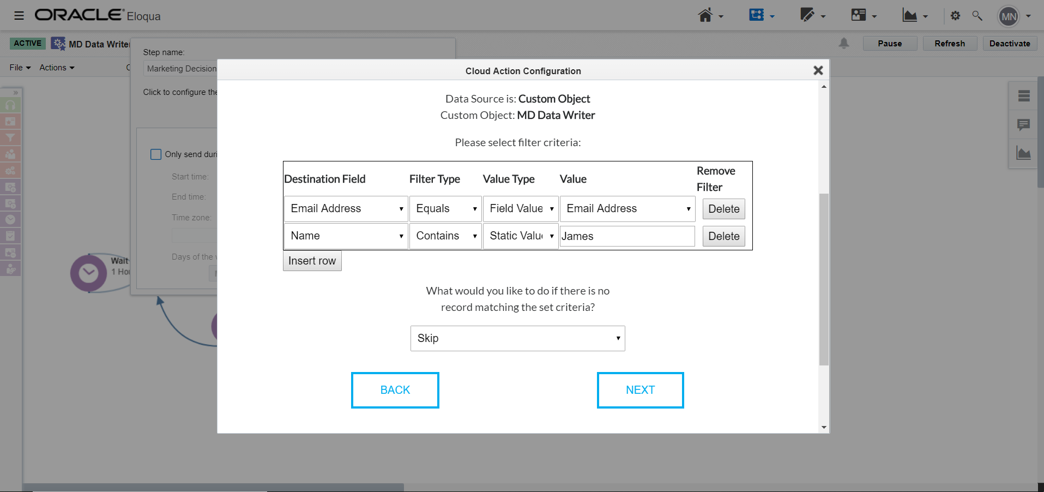Open the Actions menu
The width and height of the screenshot is (1044, 492).
pos(56,68)
